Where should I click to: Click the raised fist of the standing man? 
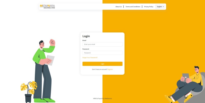(x=52, y=42)
